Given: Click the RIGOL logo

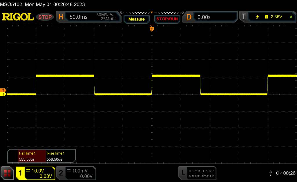Looking at the screenshot, I should pyautogui.click(x=18, y=17).
